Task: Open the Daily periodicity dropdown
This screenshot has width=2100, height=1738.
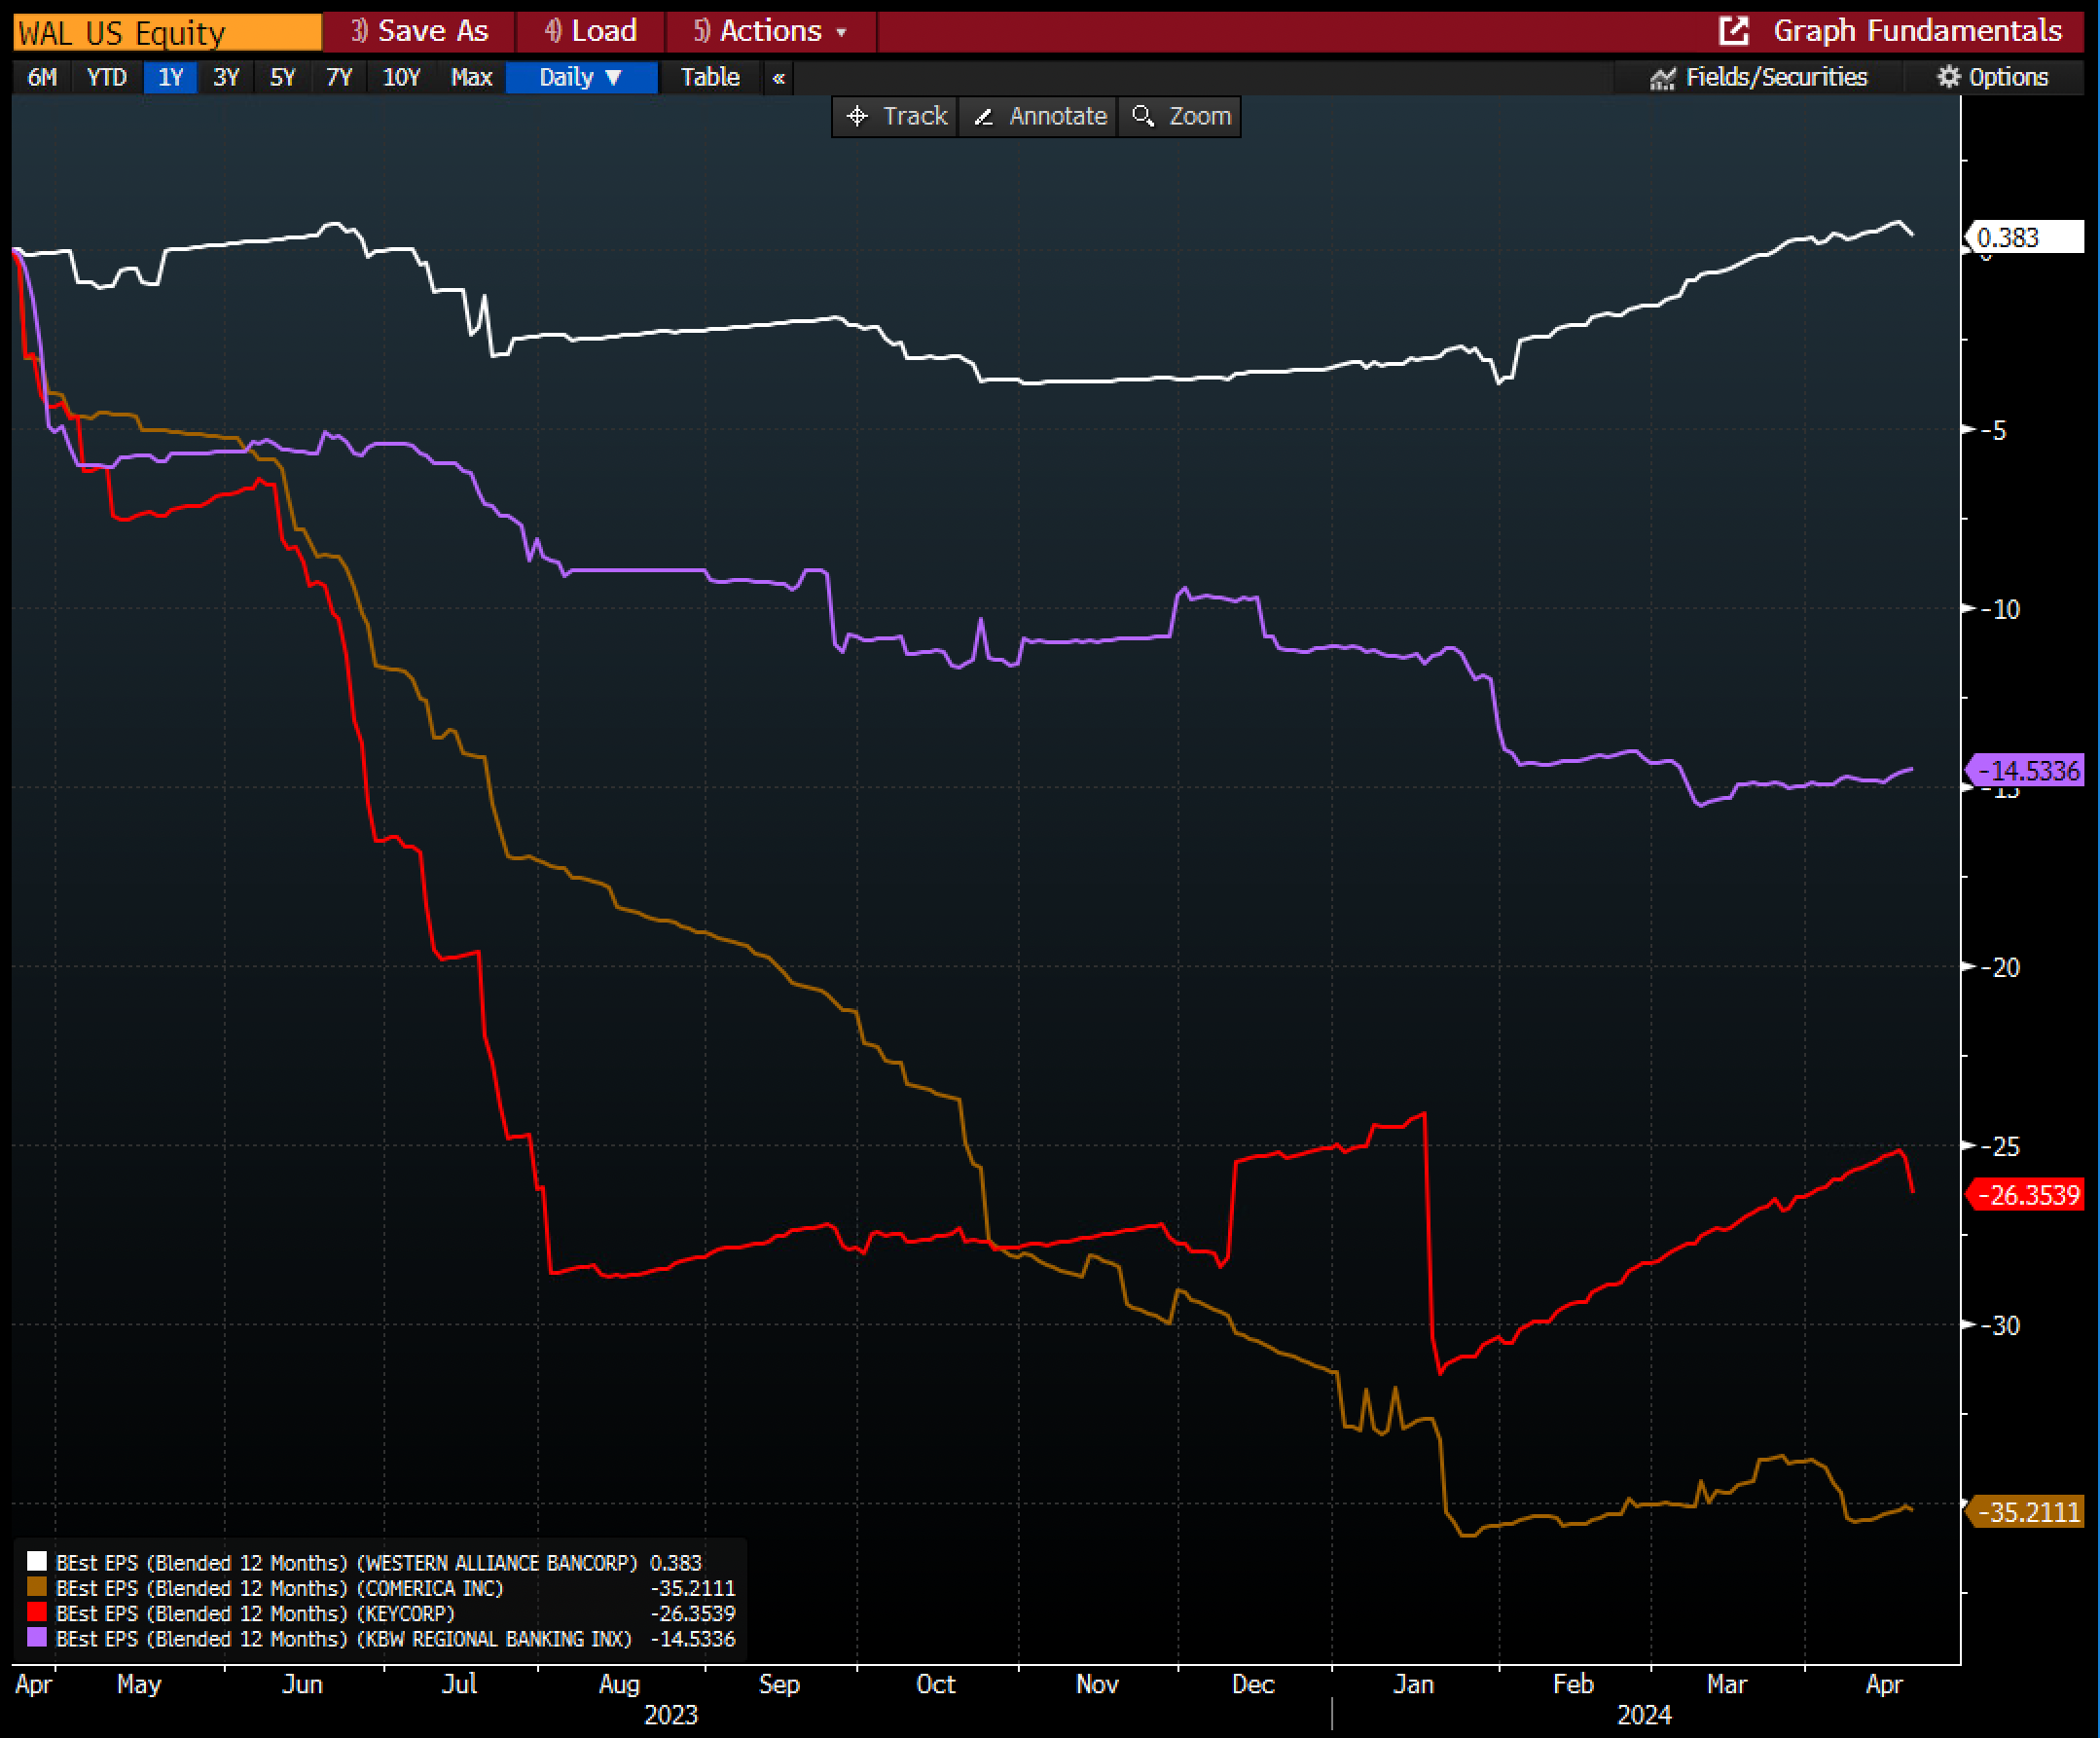Action: [x=582, y=78]
